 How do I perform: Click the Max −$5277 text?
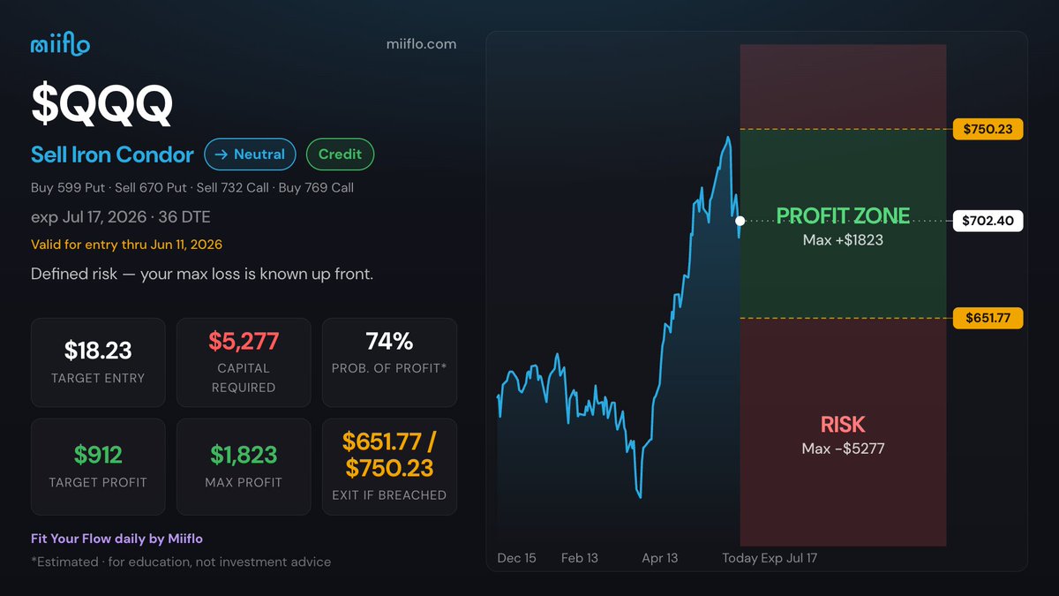point(843,449)
